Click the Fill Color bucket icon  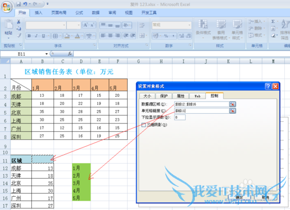(67, 36)
